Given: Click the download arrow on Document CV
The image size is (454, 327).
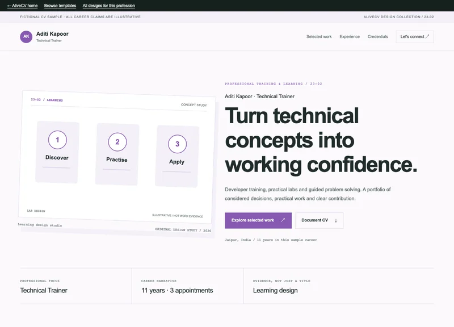Looking at the screenshot, I should 336,220.
